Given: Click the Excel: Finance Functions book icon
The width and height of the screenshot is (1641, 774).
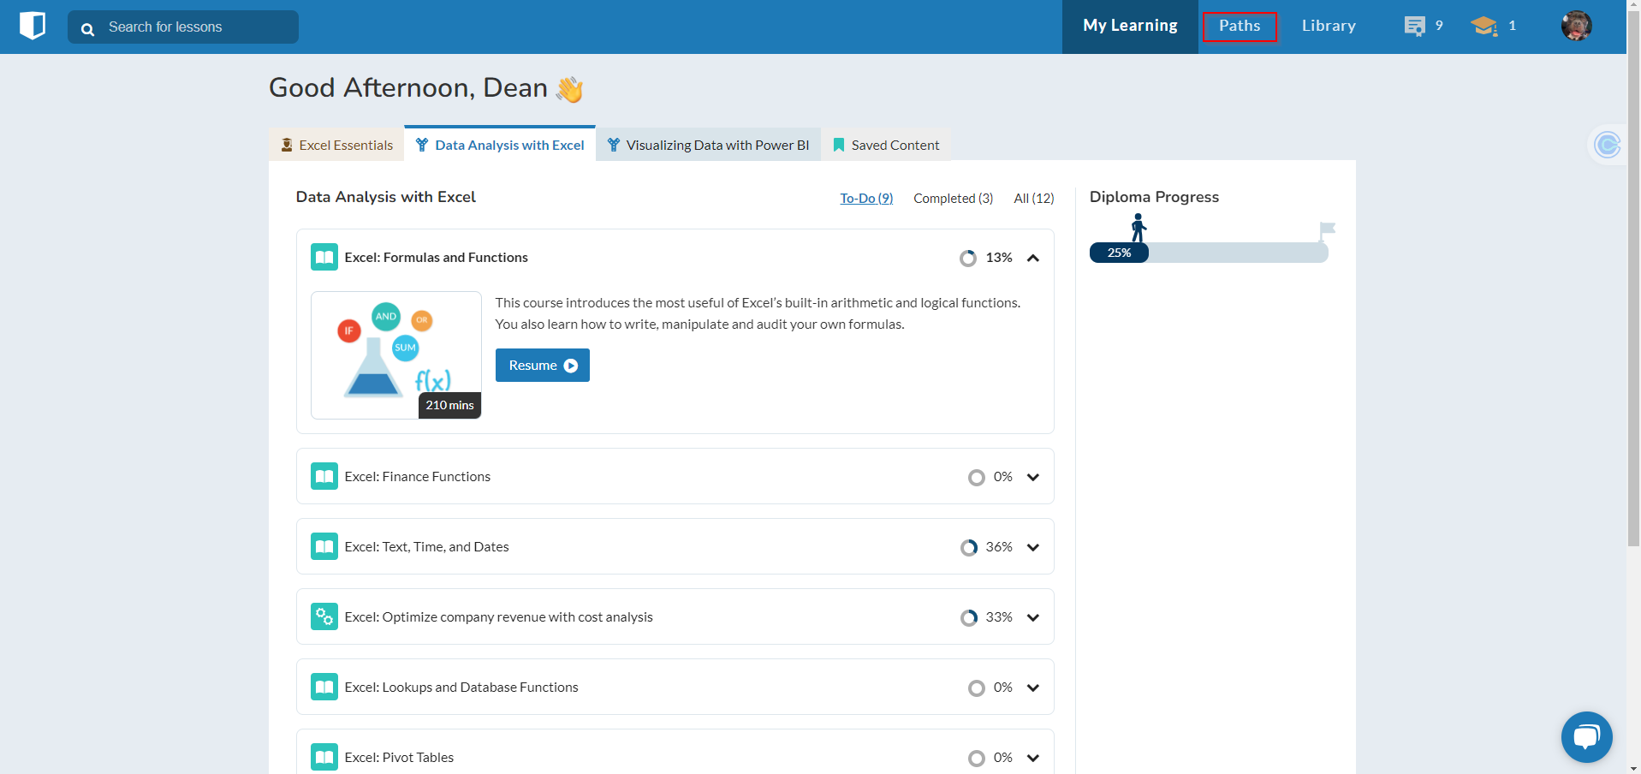Looking at the screenshot, I should (x=324, y=476).
